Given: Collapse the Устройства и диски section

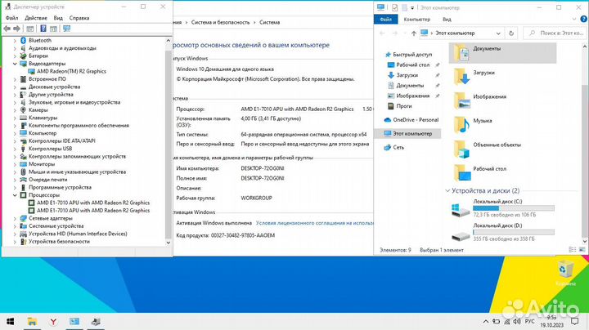Looking at the screenshot, I should point(447,190).
